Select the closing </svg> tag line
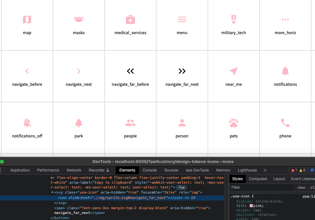Image resolution: width=315 pixels, height=220 pixels. (x=60, y=203)
